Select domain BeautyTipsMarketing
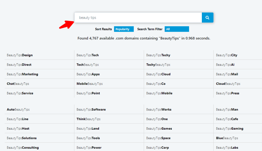The width and height of the screenshot is (262, 151). tap(23, 74)
